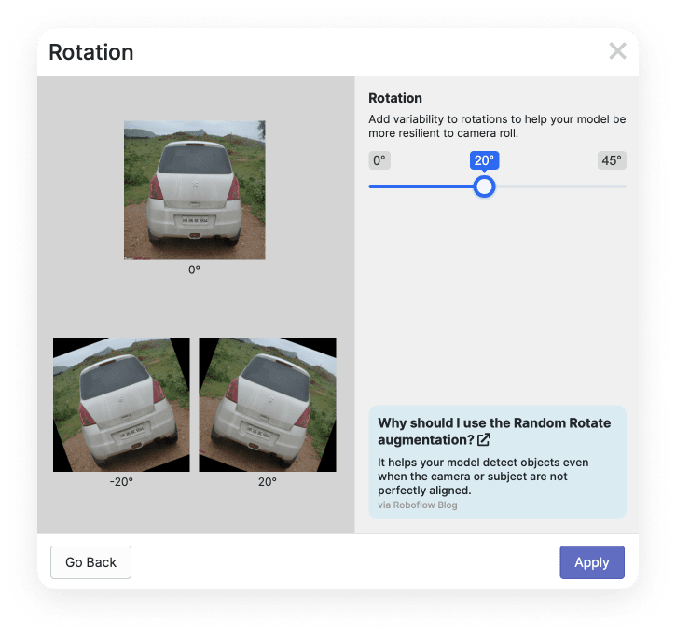The width and height of the screenshot is (676, 636).
Task: Click the '0°' caption under top preview
Action: pos(195,270)
